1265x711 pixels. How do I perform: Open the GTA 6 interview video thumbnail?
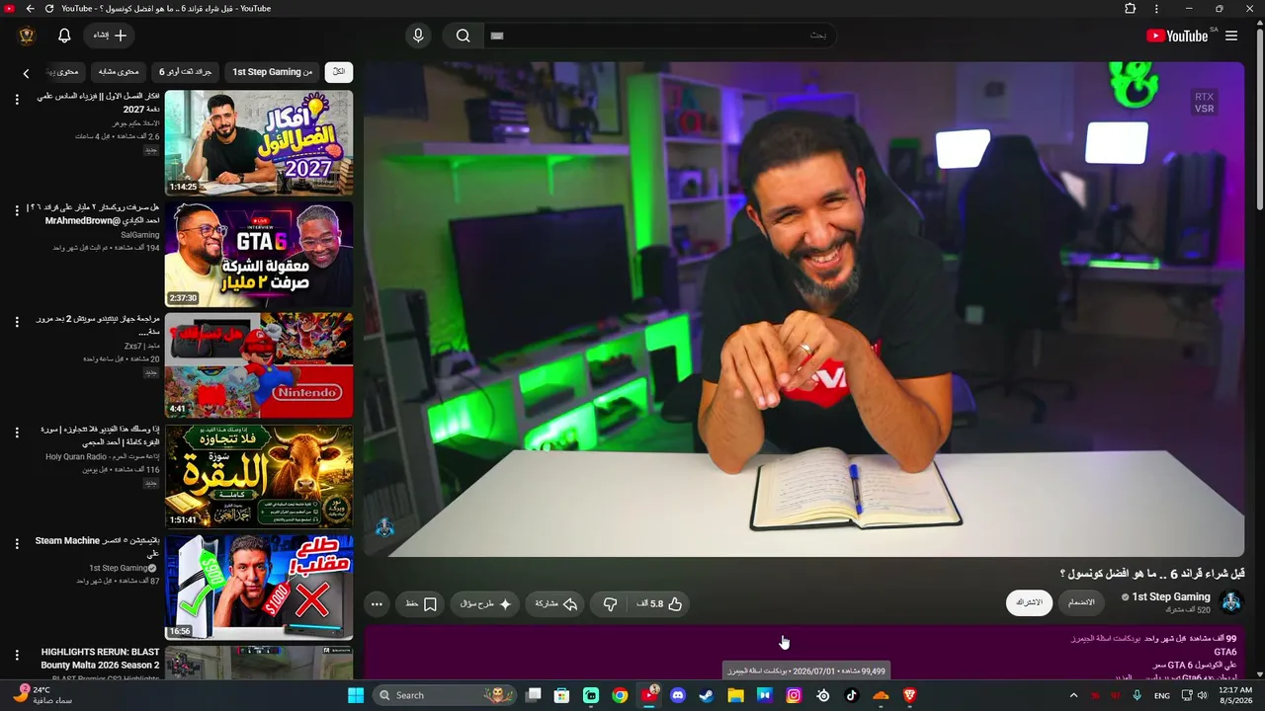tap(259, 255)
